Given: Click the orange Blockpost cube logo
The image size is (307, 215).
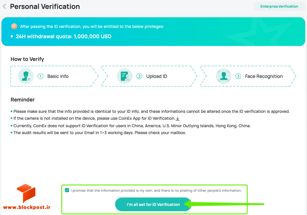Looking at the screenshot, I should pyautogui.click(x=26, y=193).
